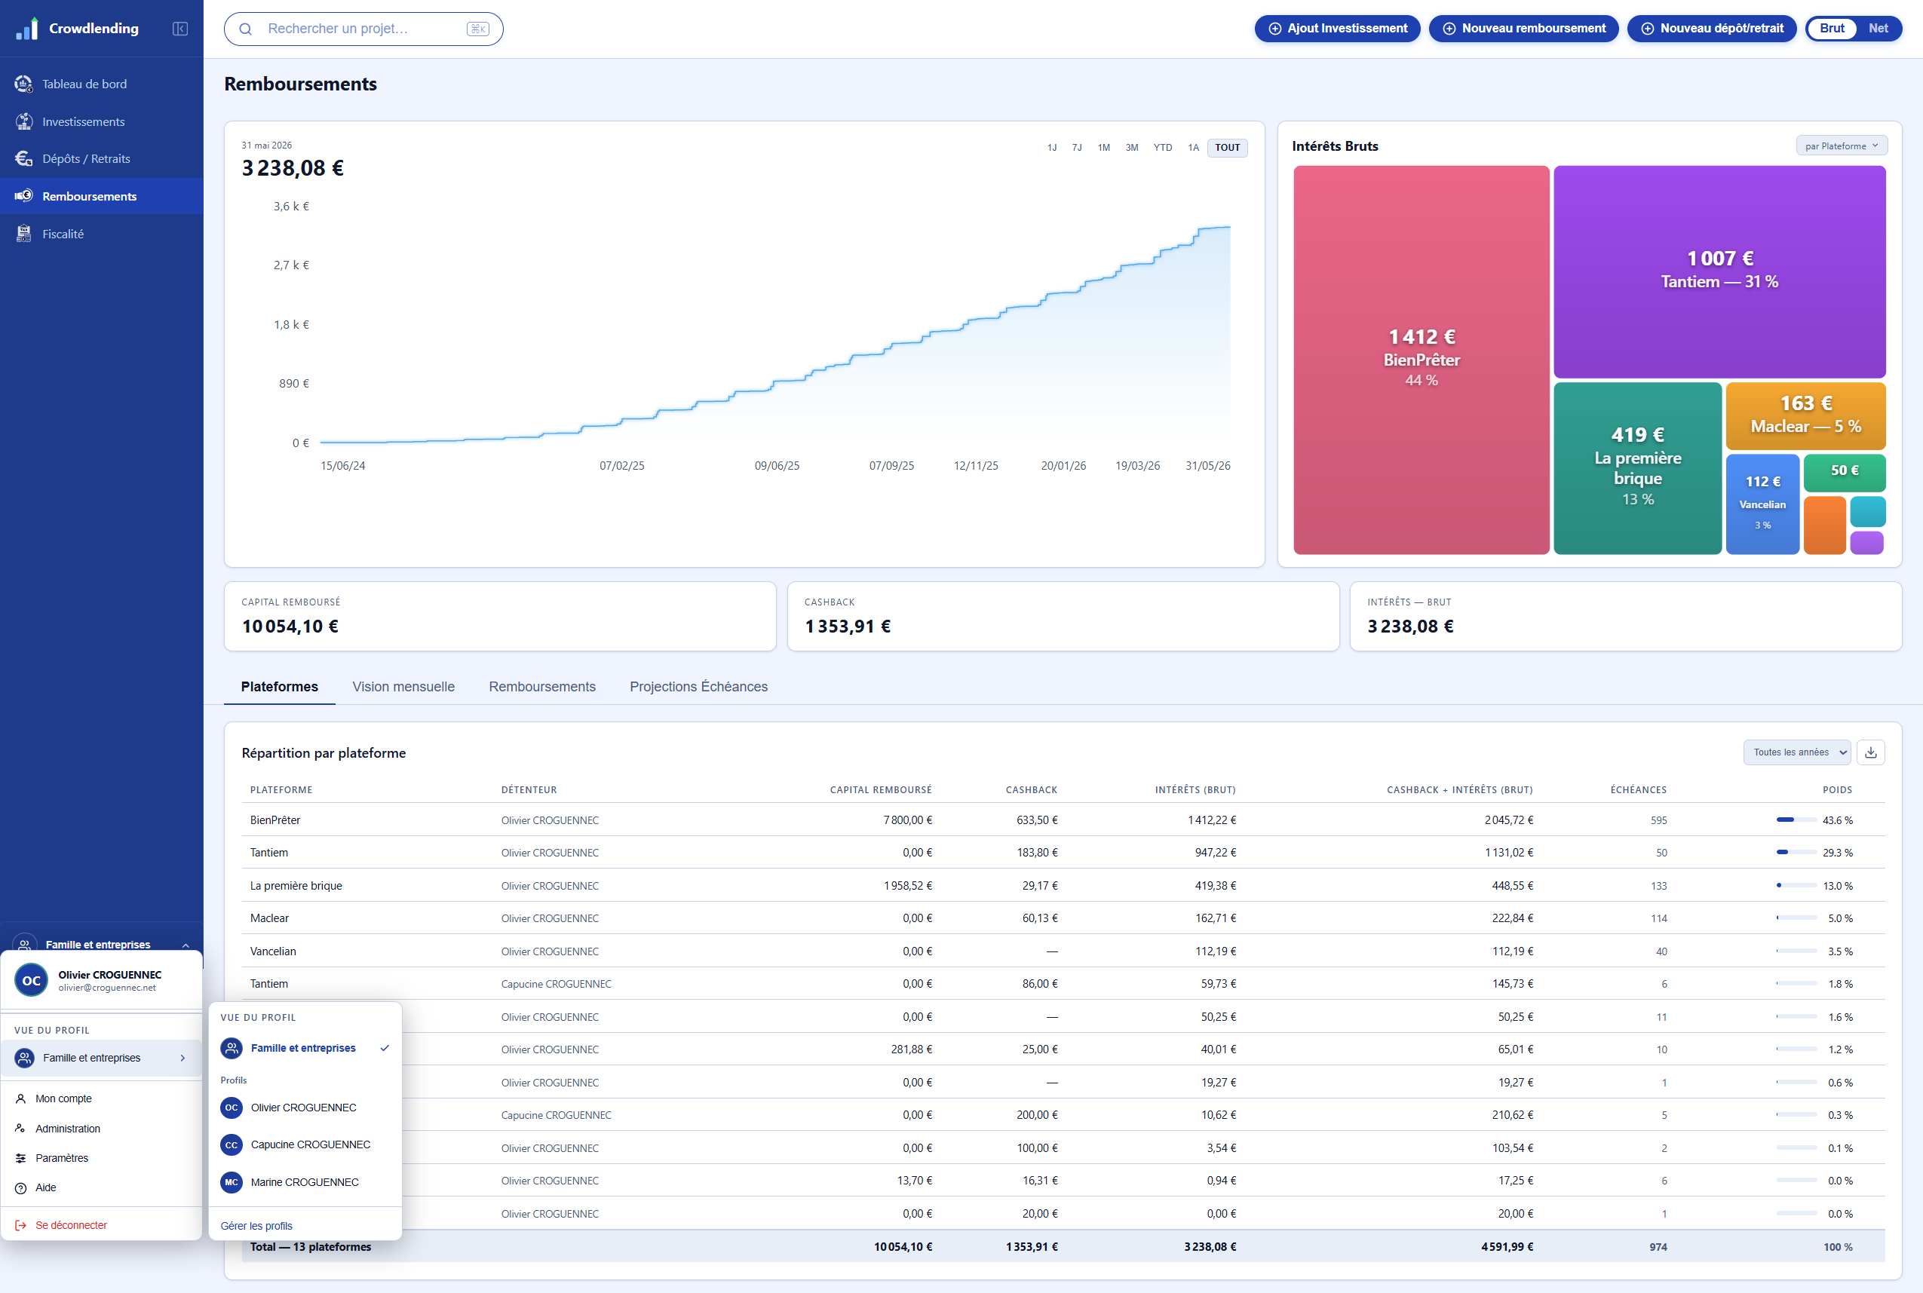Focus the Rechercher un projet search field
The image size is (1923, 1293).
click(x=363, y=29)
